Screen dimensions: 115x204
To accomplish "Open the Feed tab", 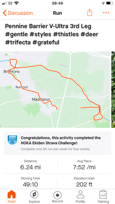I will 11,197.
